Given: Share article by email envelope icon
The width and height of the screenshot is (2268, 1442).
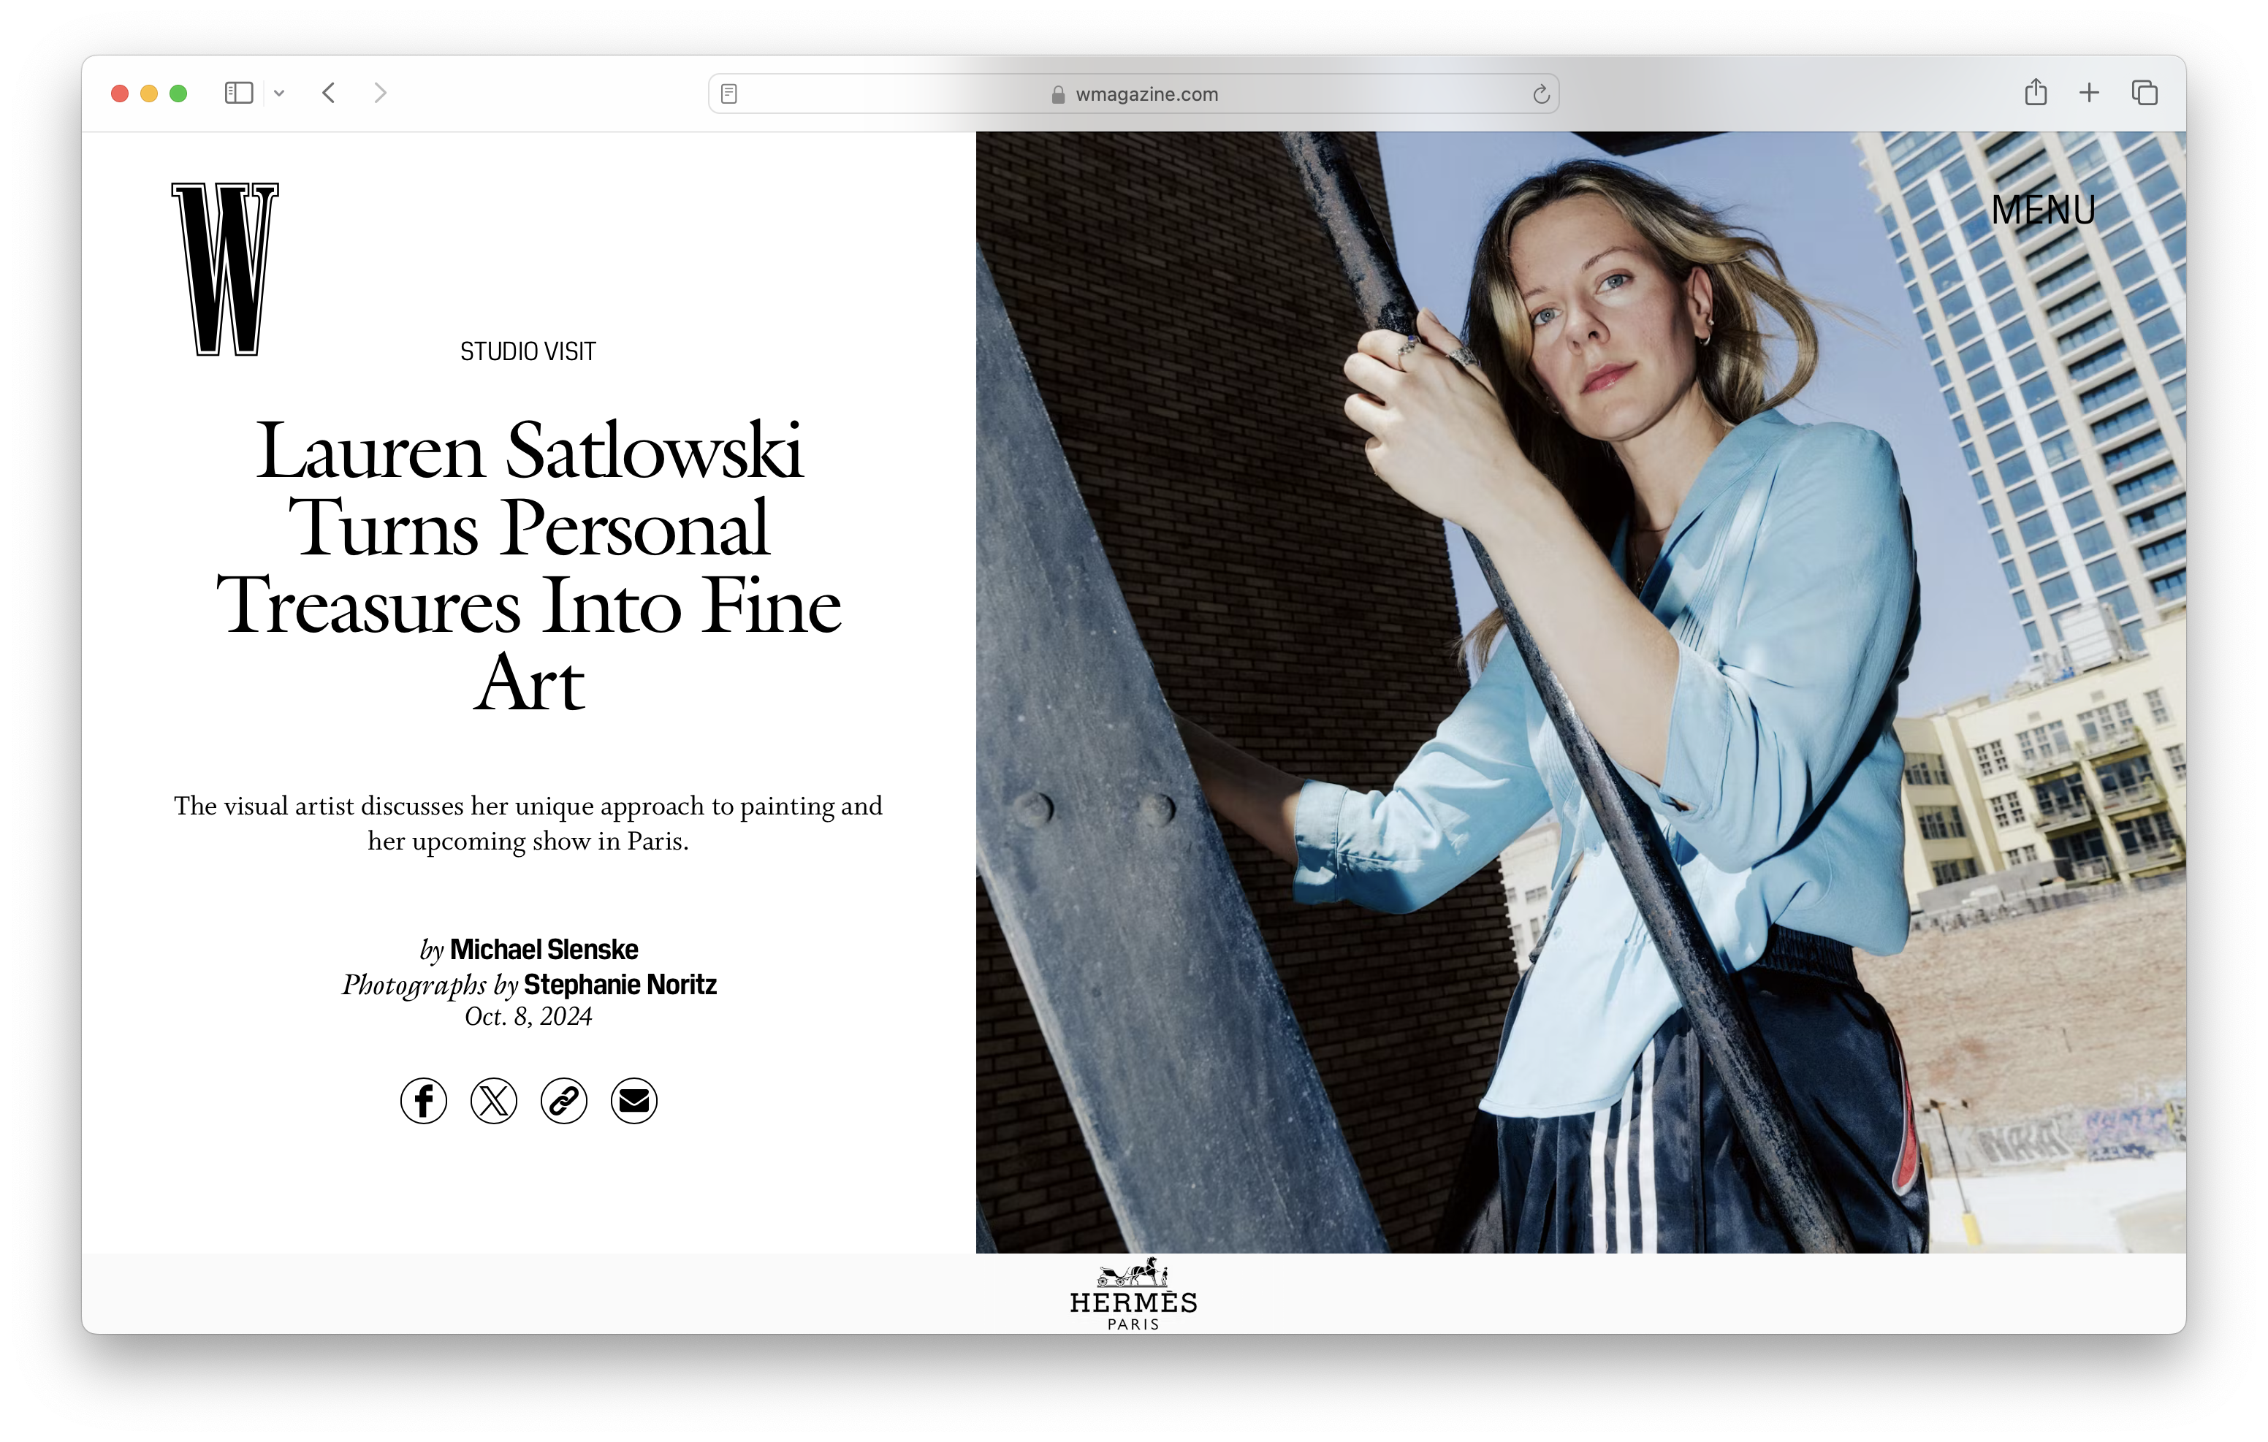Looking at the screenshot, I should pos(634,1100).
